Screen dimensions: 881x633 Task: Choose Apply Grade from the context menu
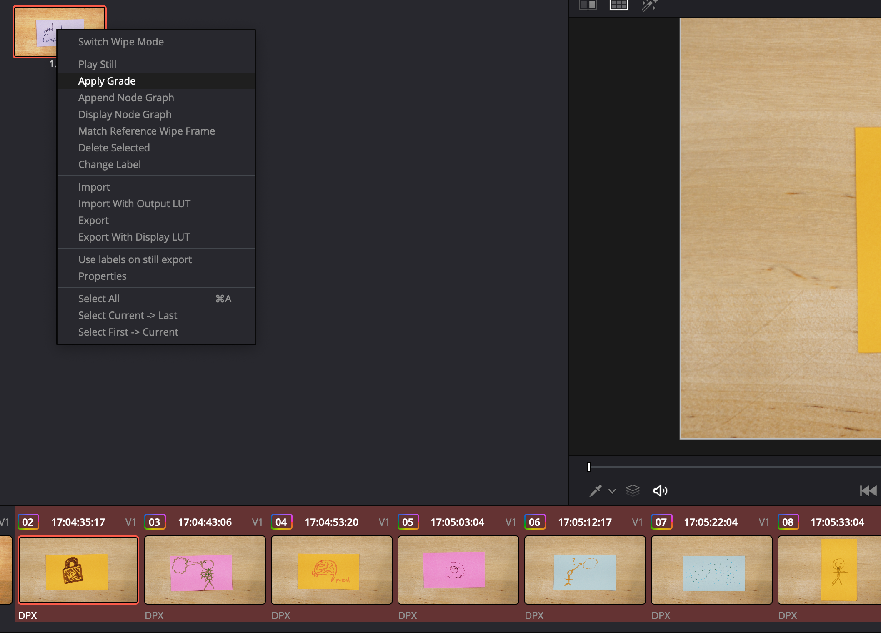click(x=107, y=81)
